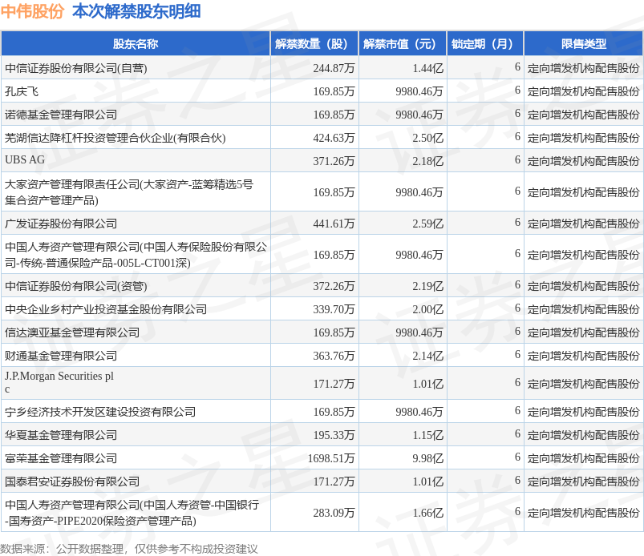Click shareholder 中信证券股份有限公司(自营)

[76, 68]
